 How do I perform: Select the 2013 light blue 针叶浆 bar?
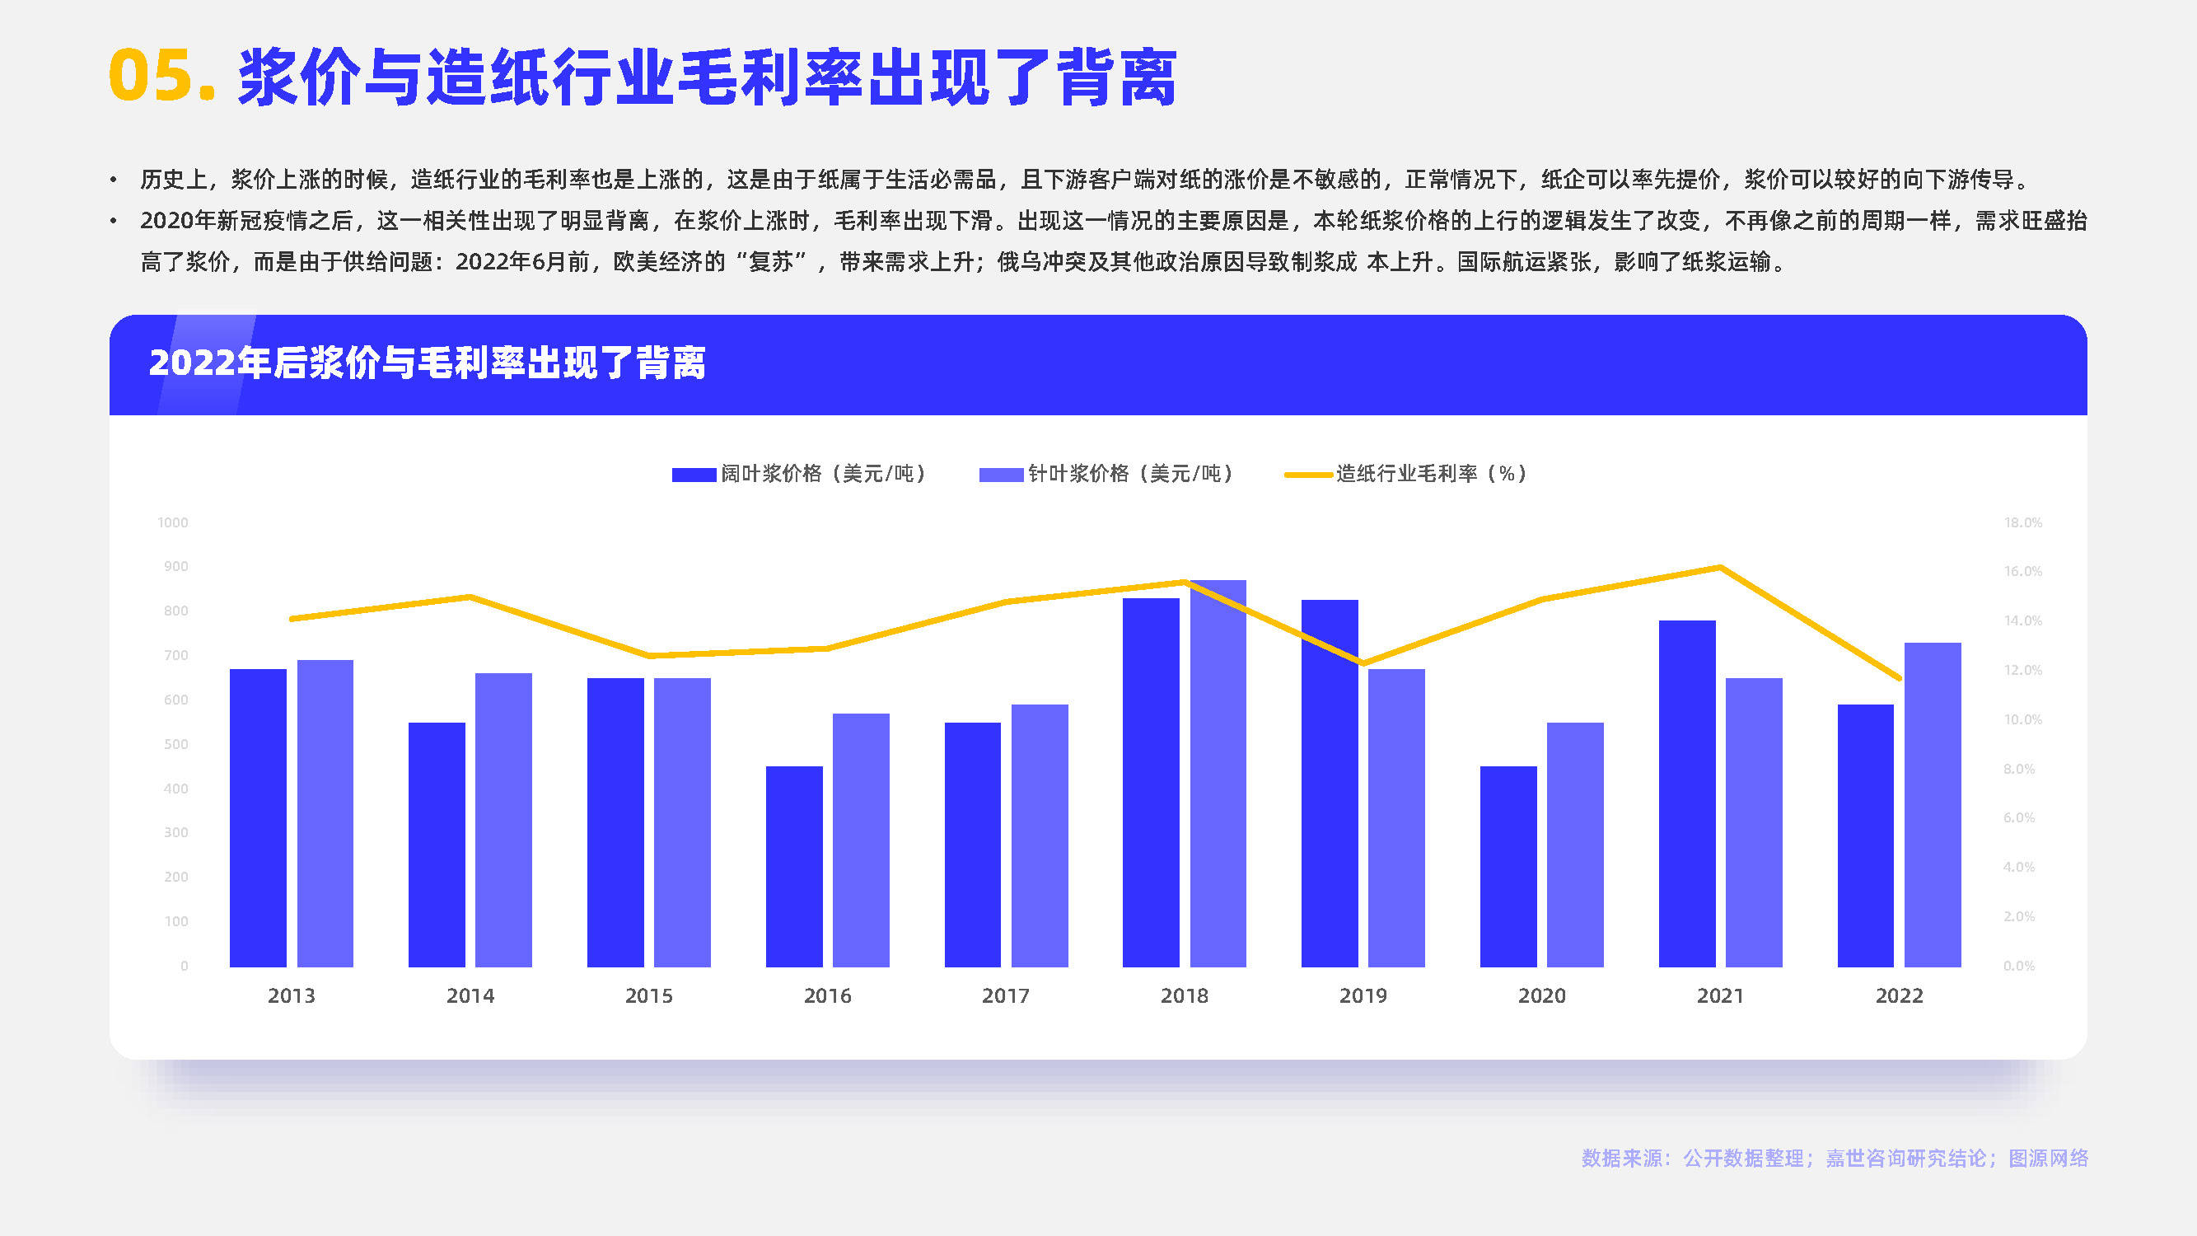tap(325, 814)
